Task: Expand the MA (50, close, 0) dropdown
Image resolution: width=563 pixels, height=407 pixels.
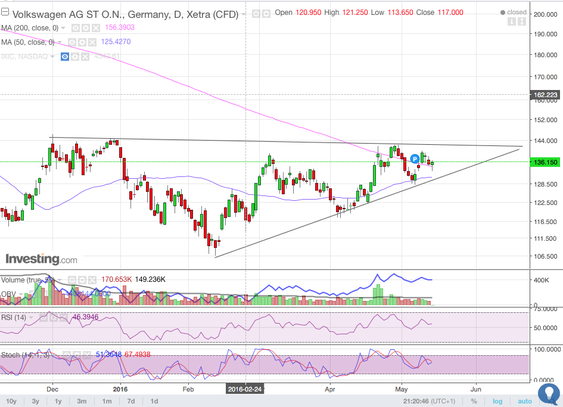Action: click(x=60, y=42)
